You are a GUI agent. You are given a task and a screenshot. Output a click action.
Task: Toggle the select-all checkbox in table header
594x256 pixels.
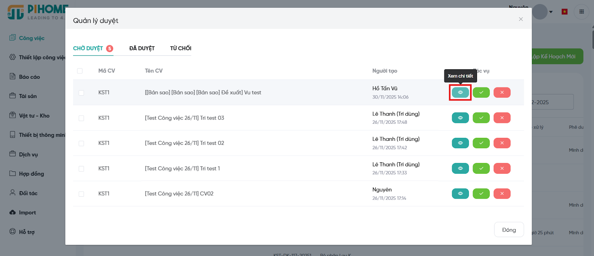pyautogui.click(x=80, y=71)
